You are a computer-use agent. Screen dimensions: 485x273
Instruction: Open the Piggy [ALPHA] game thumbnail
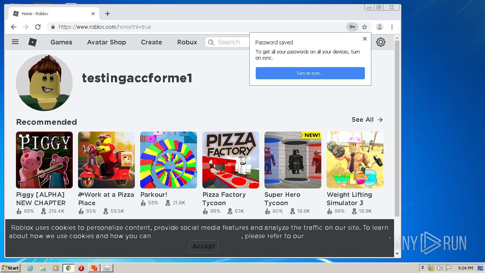point(44,160)
